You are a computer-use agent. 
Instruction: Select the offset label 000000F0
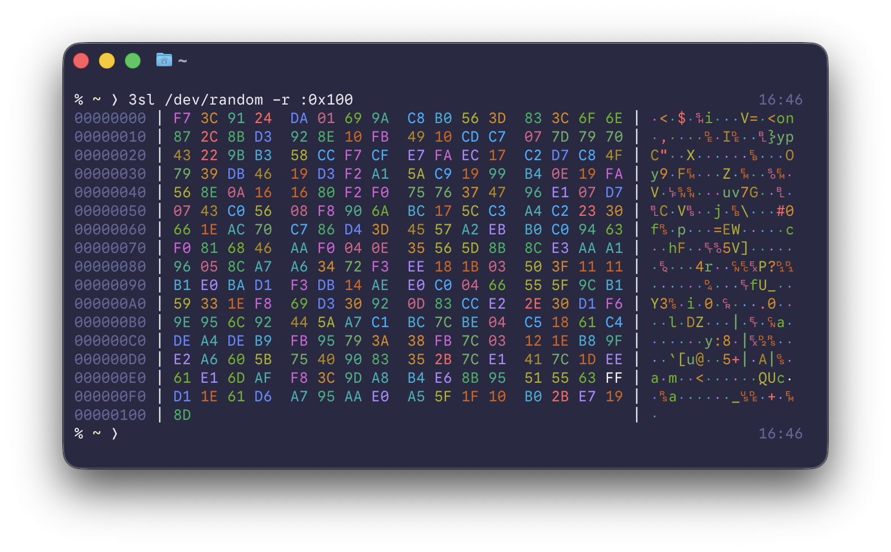pyautogui.click(x=110, y=397)
